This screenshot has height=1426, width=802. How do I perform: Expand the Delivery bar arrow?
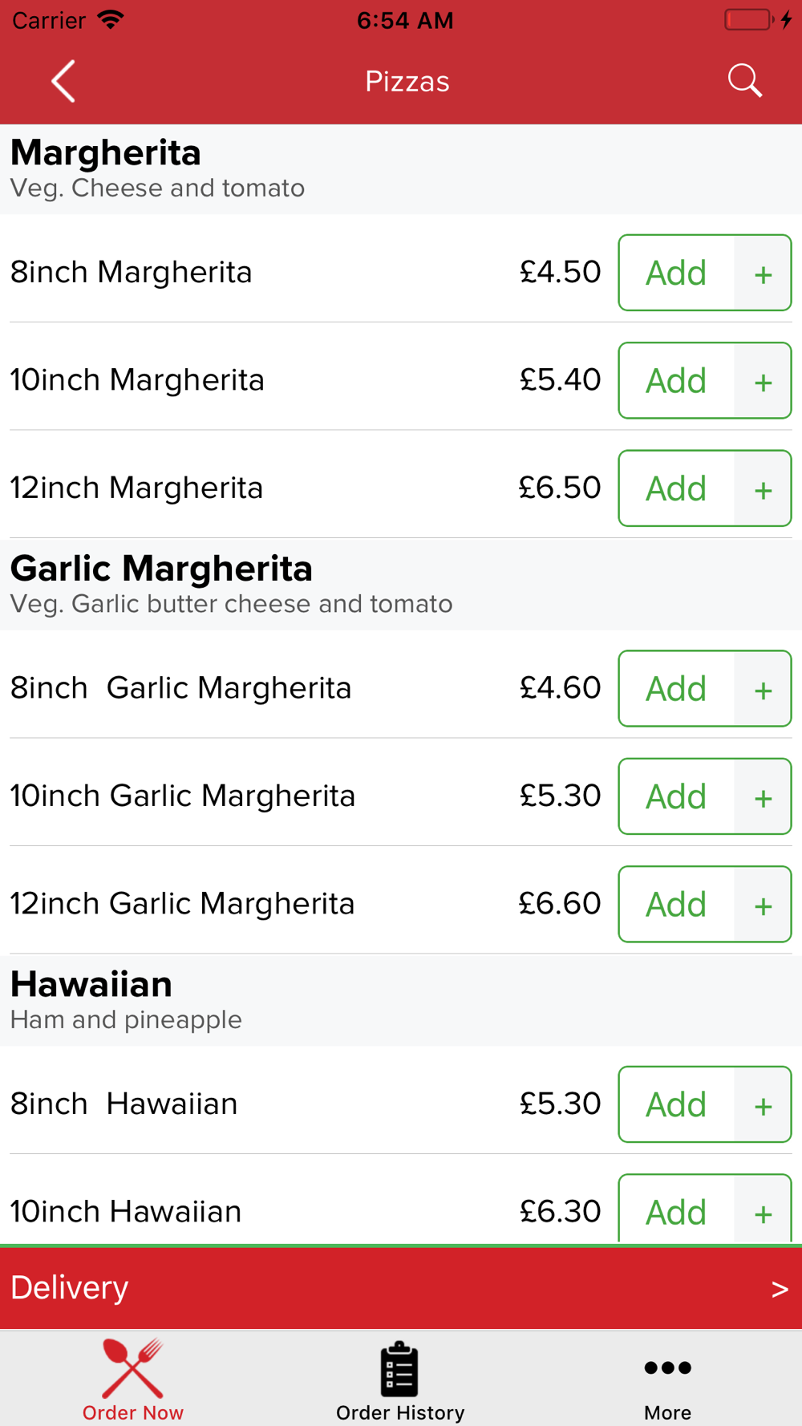779,1289
